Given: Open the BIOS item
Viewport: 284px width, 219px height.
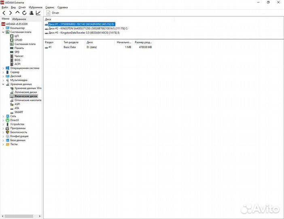Looking at the screenshot, I should tap(17, 60).
